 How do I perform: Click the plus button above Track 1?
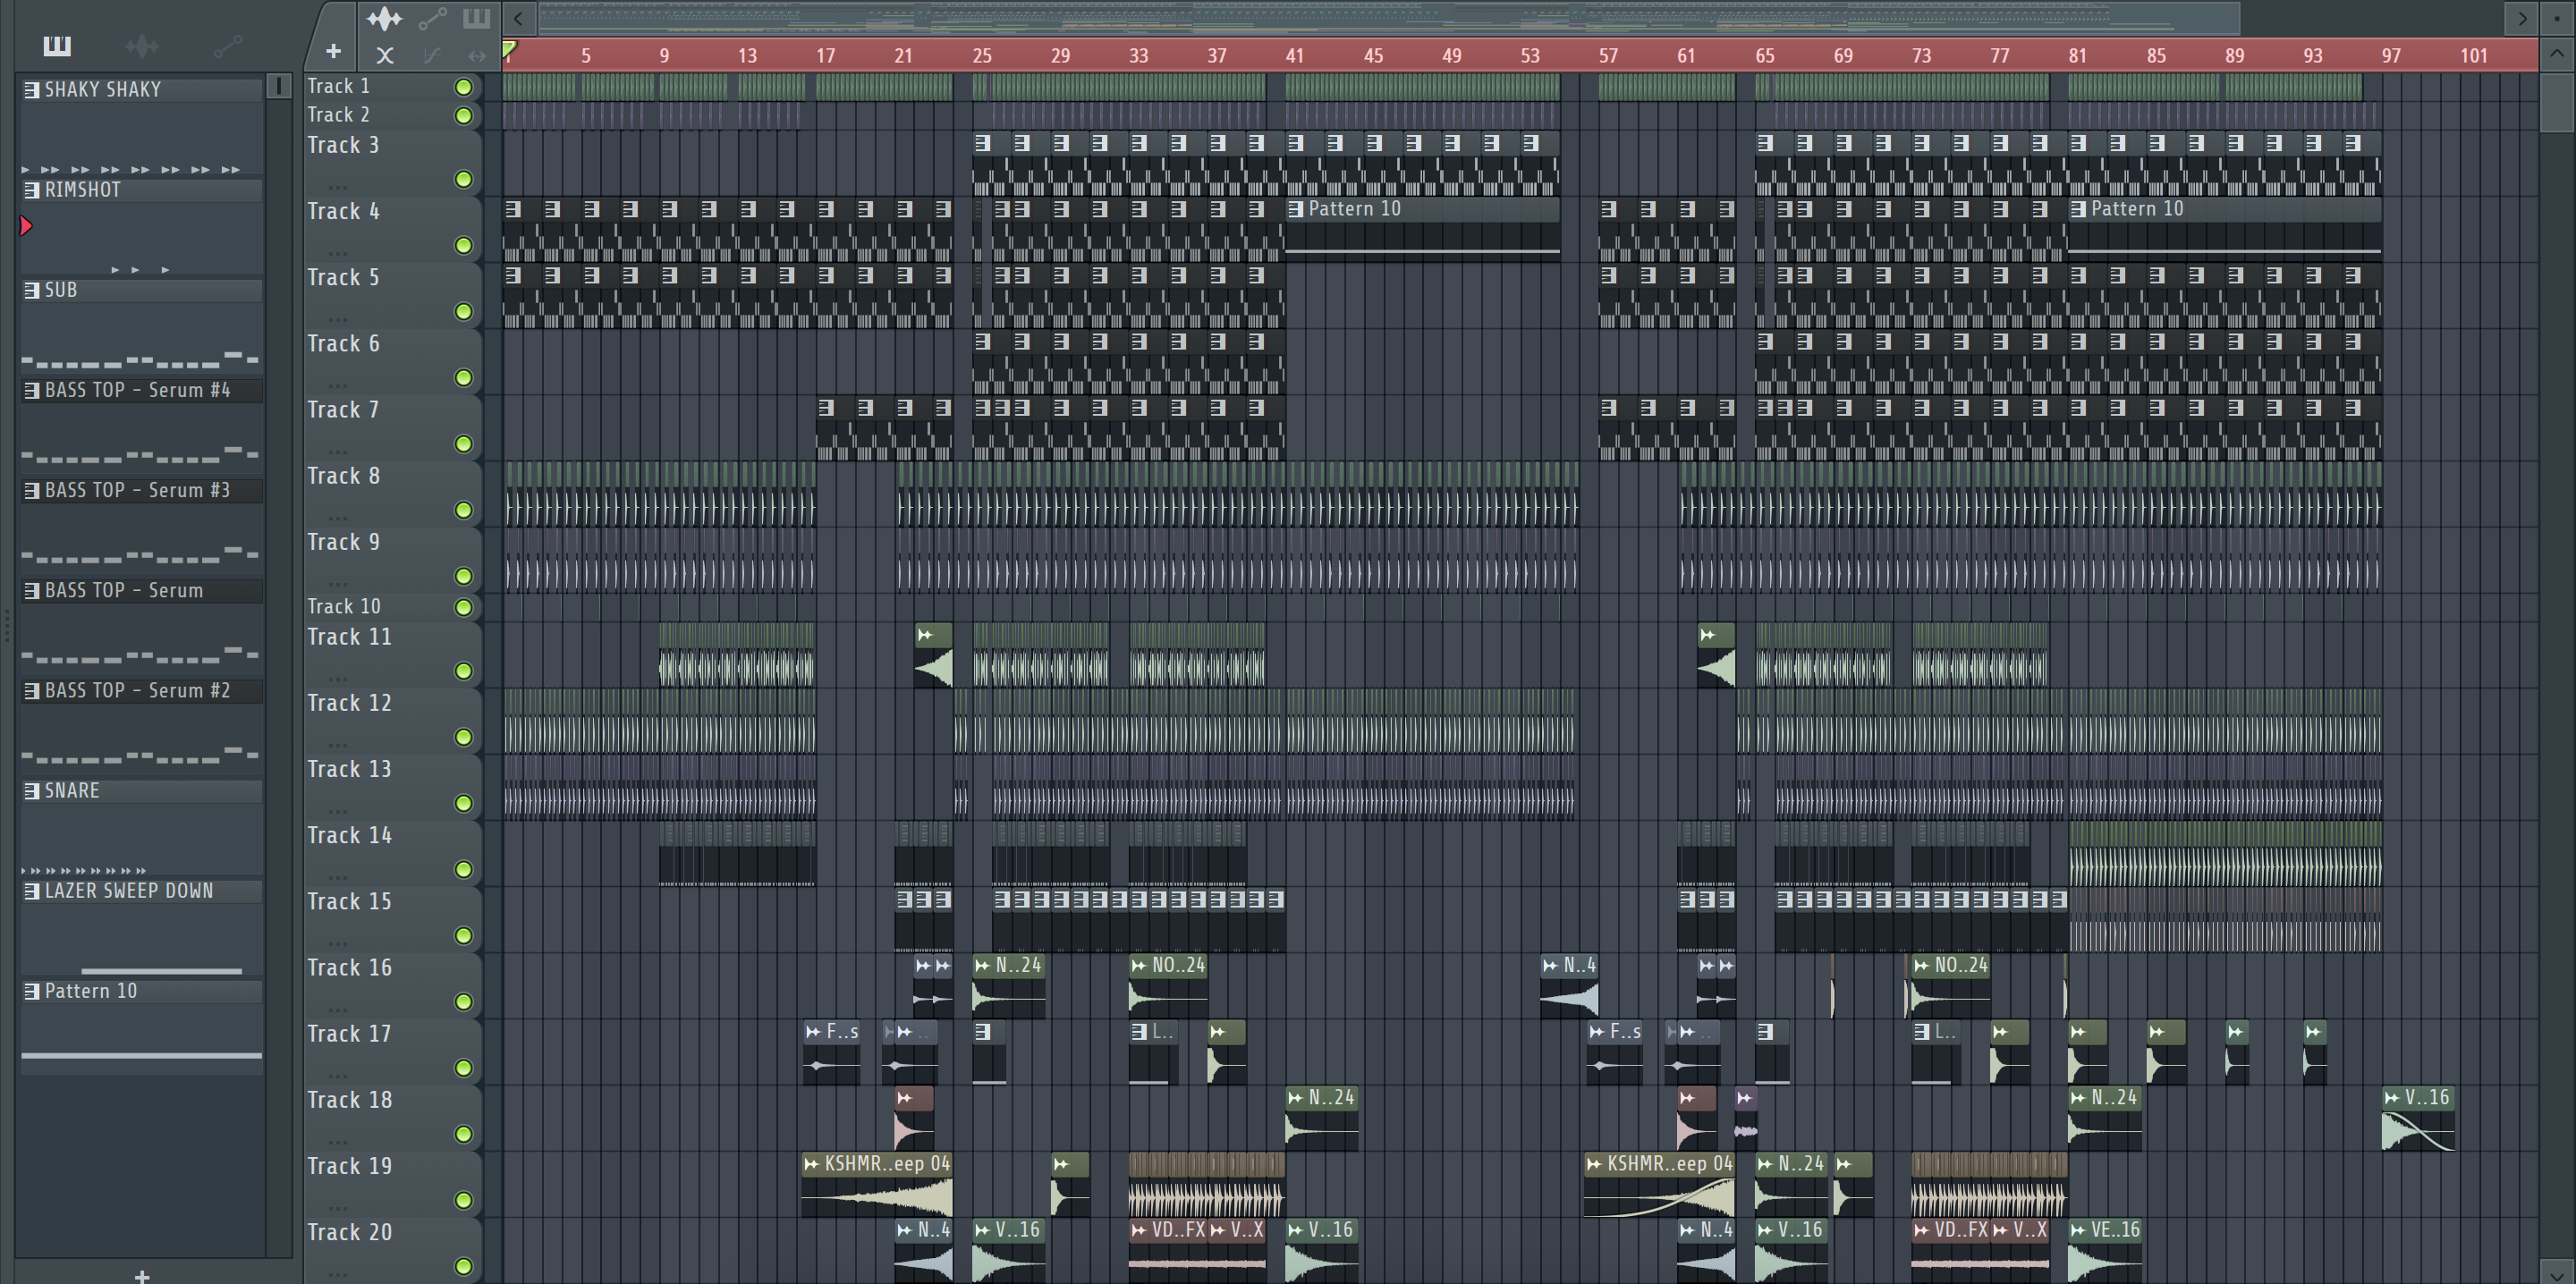pos(334,51)
